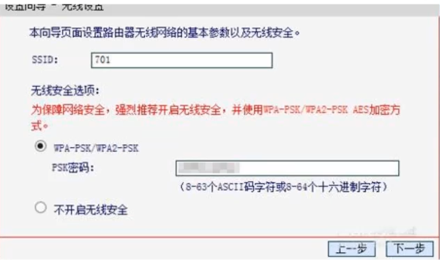Screen dimensions: 440x260
Task: Click the SSID: label
Action: (x=45, y=60)
